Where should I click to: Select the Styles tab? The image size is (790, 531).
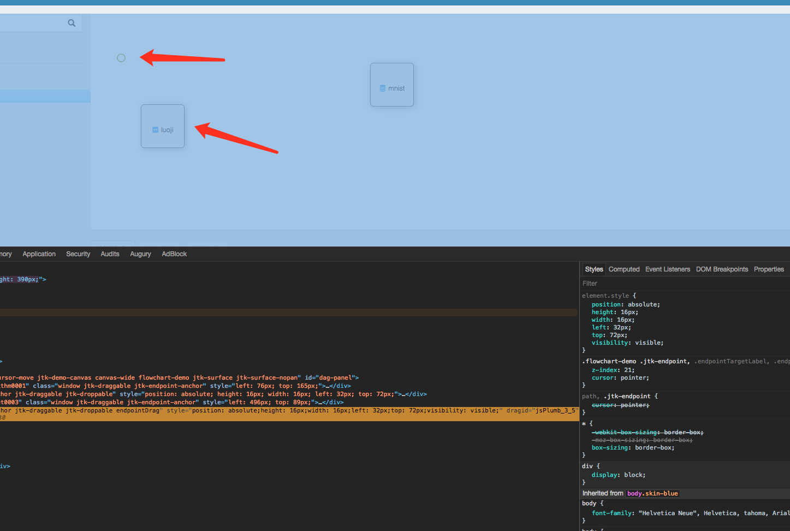[x=593, y=269]
